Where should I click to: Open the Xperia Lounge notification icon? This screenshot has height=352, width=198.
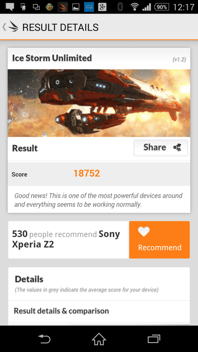89,7
